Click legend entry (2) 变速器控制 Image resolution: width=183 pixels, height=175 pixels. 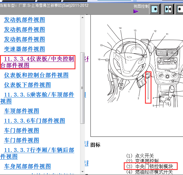[142, 160]
